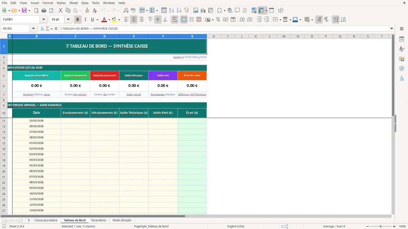Screen dimensions: 408x229
Task: Select column G header
Action: pos(192,36)
